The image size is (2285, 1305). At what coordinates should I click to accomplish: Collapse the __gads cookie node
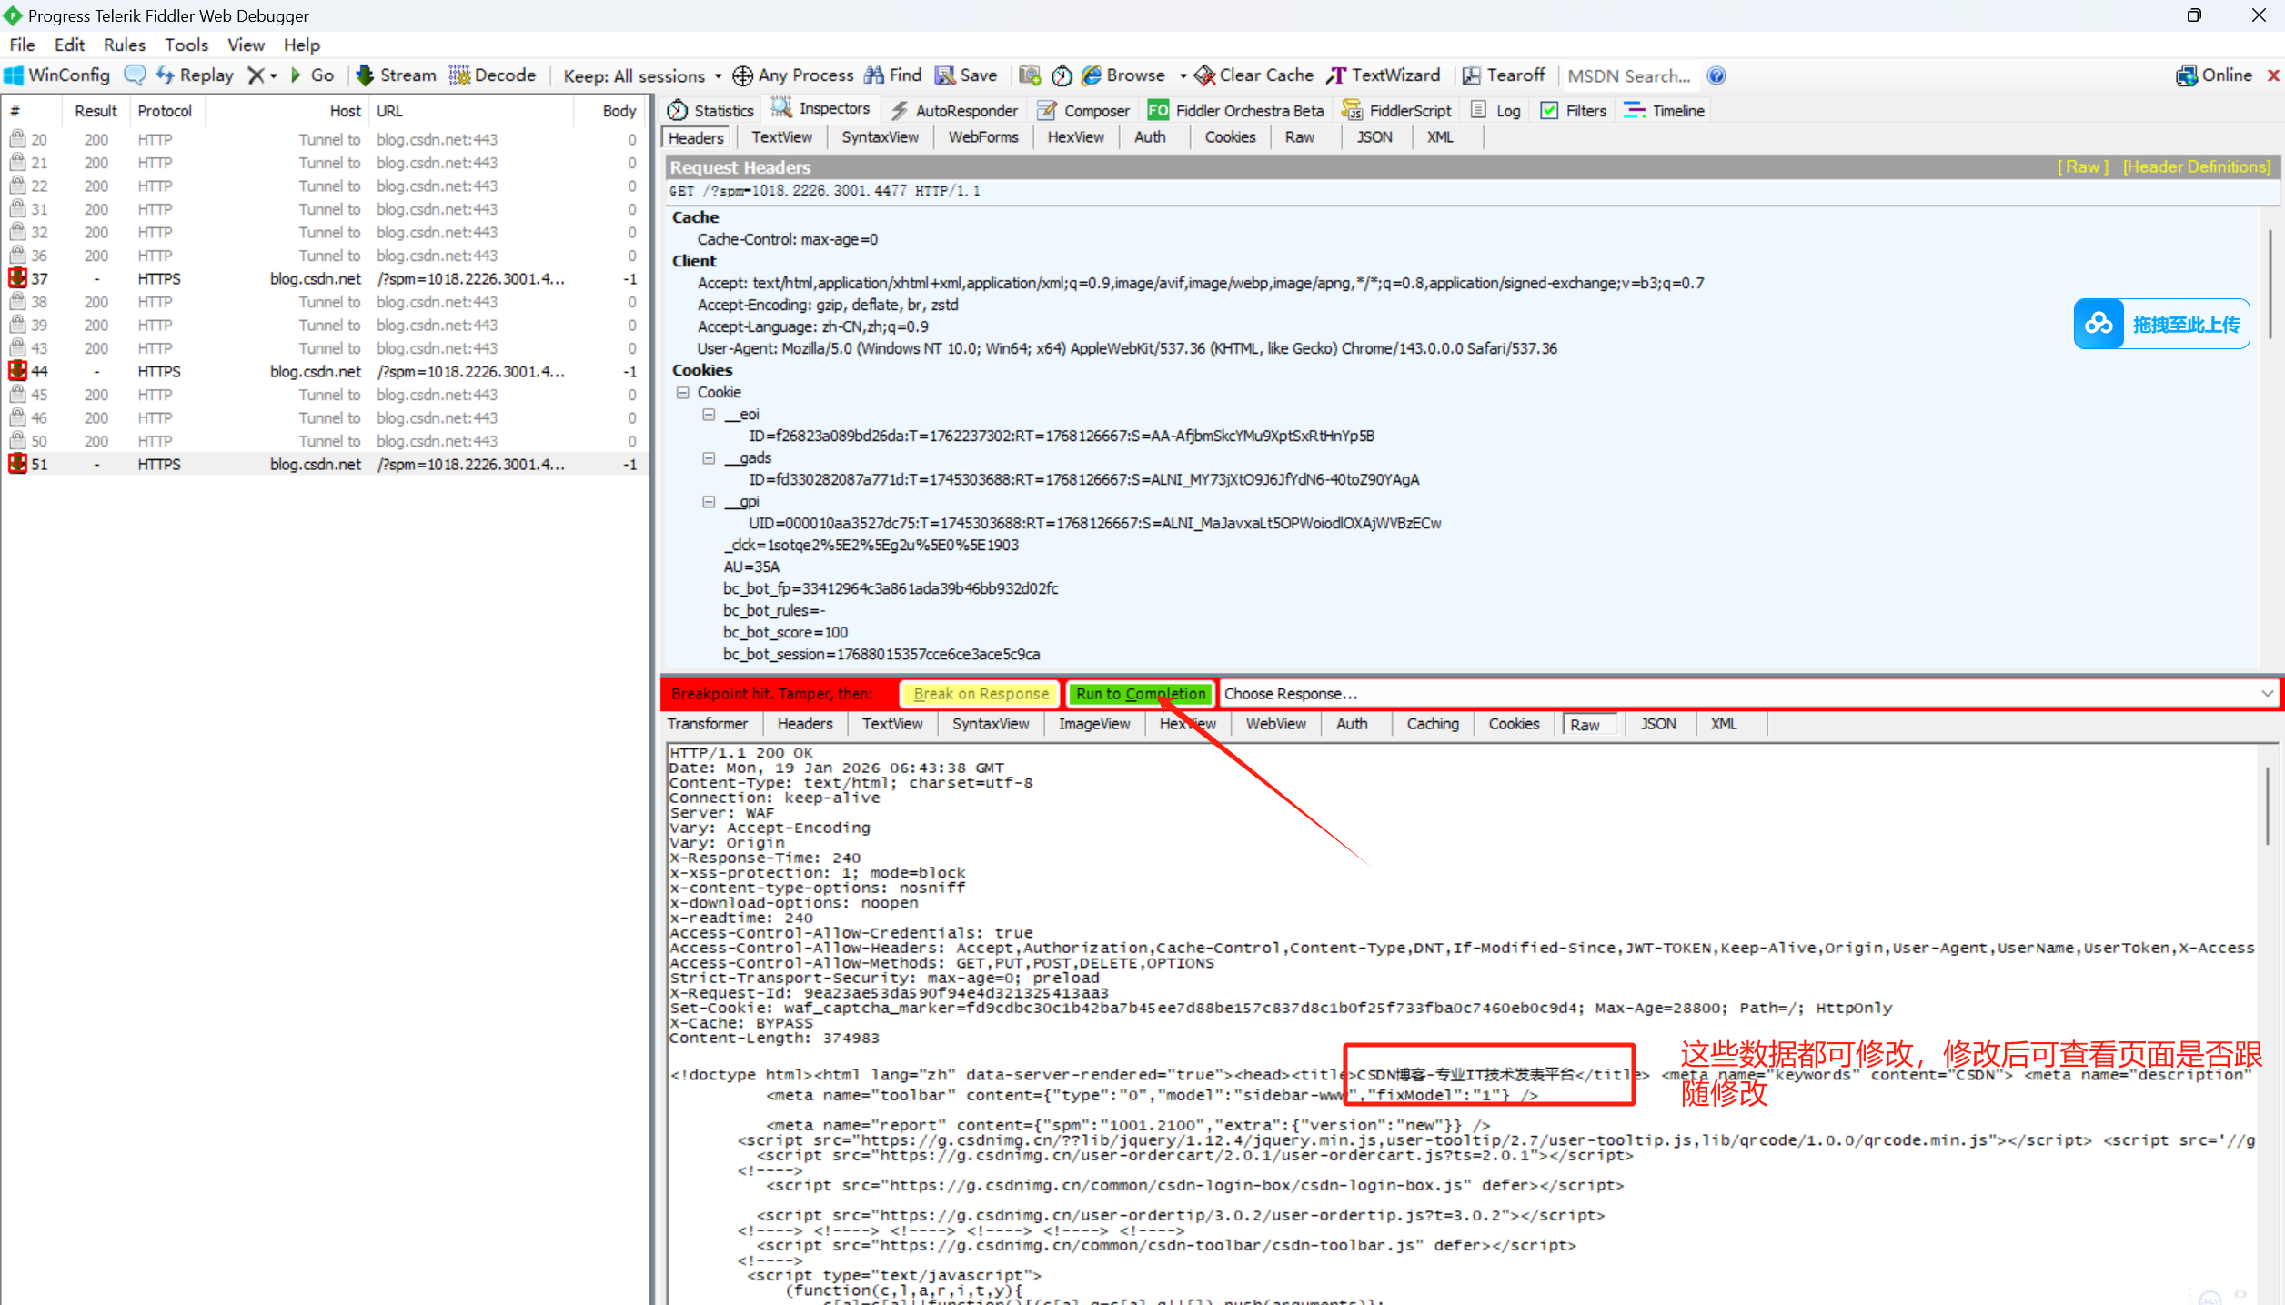(x=709, y=458)
